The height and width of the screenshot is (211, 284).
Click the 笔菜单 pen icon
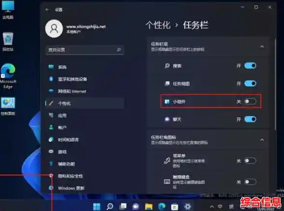167,160
